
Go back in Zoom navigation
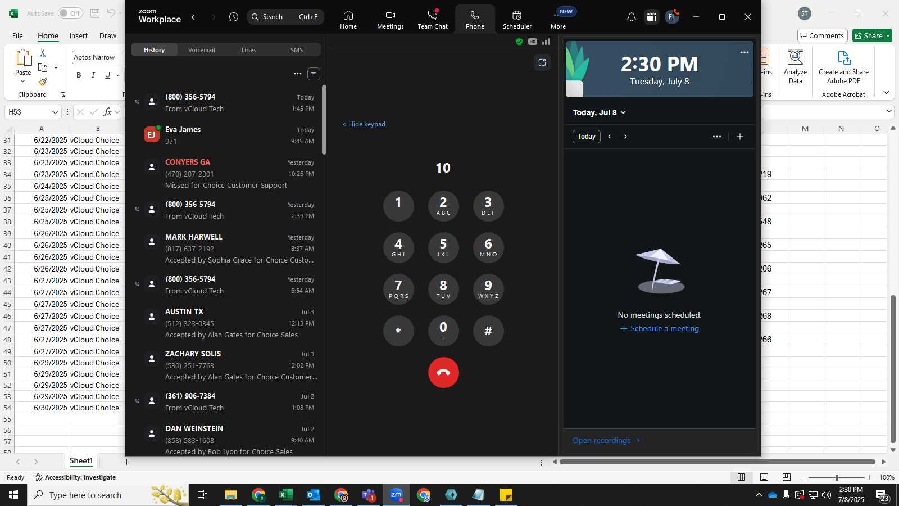point(193,17)
